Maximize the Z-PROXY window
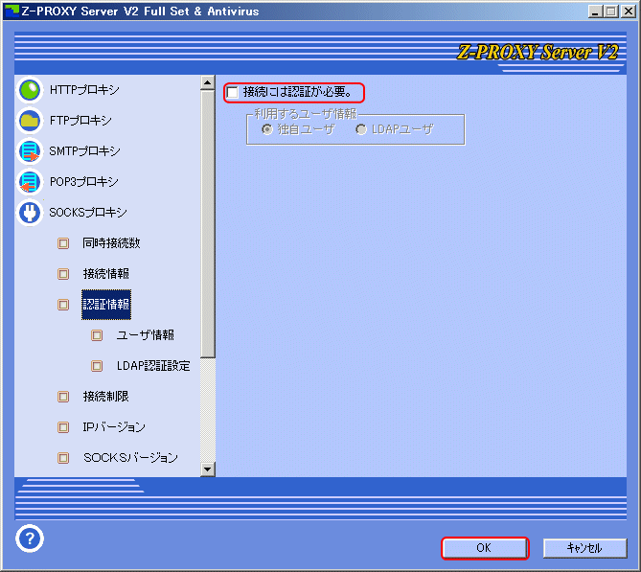 610,11
